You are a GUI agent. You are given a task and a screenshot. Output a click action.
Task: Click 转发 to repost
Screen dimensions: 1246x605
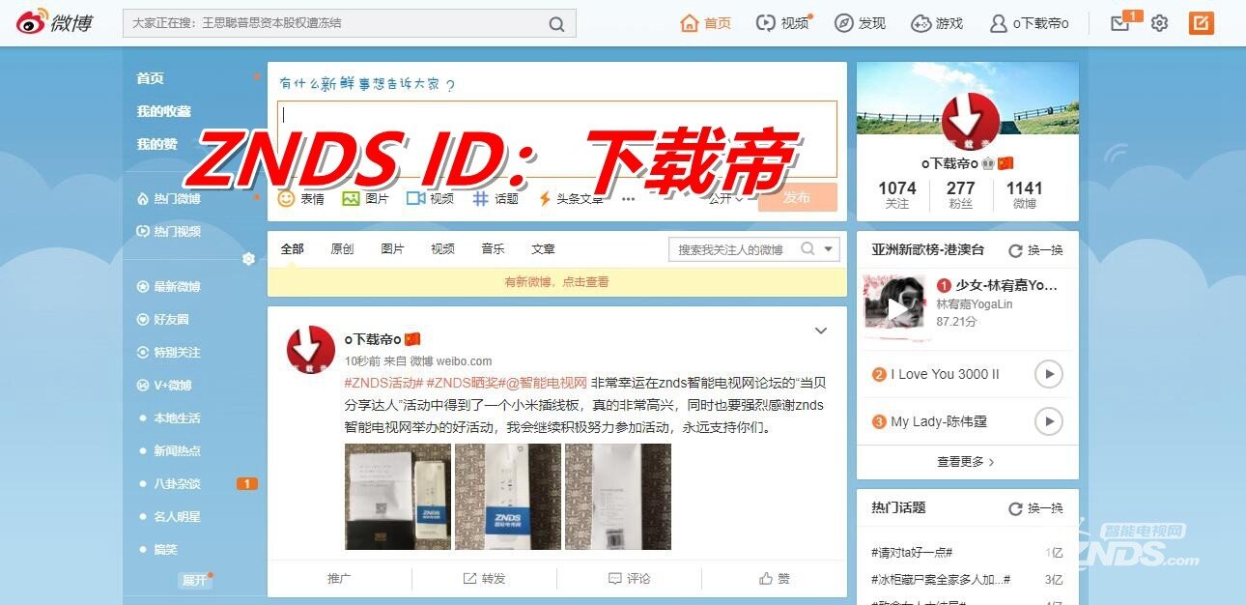[485, 579]
